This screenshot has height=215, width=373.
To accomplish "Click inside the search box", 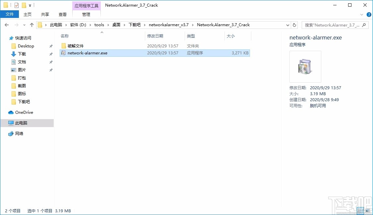I will (x=332, y=25).
